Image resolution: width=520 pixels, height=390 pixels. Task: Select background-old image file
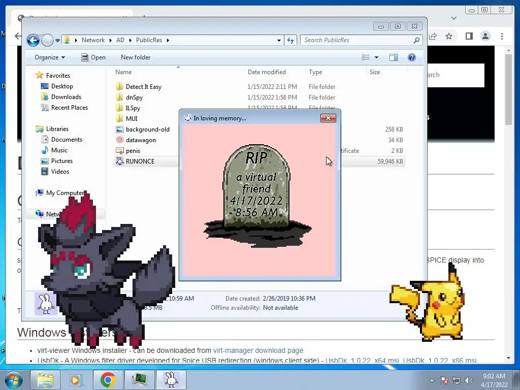[x=147, y=129]
